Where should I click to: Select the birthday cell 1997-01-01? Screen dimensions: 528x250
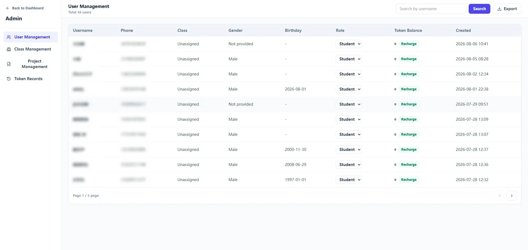(x=295, y=180)
